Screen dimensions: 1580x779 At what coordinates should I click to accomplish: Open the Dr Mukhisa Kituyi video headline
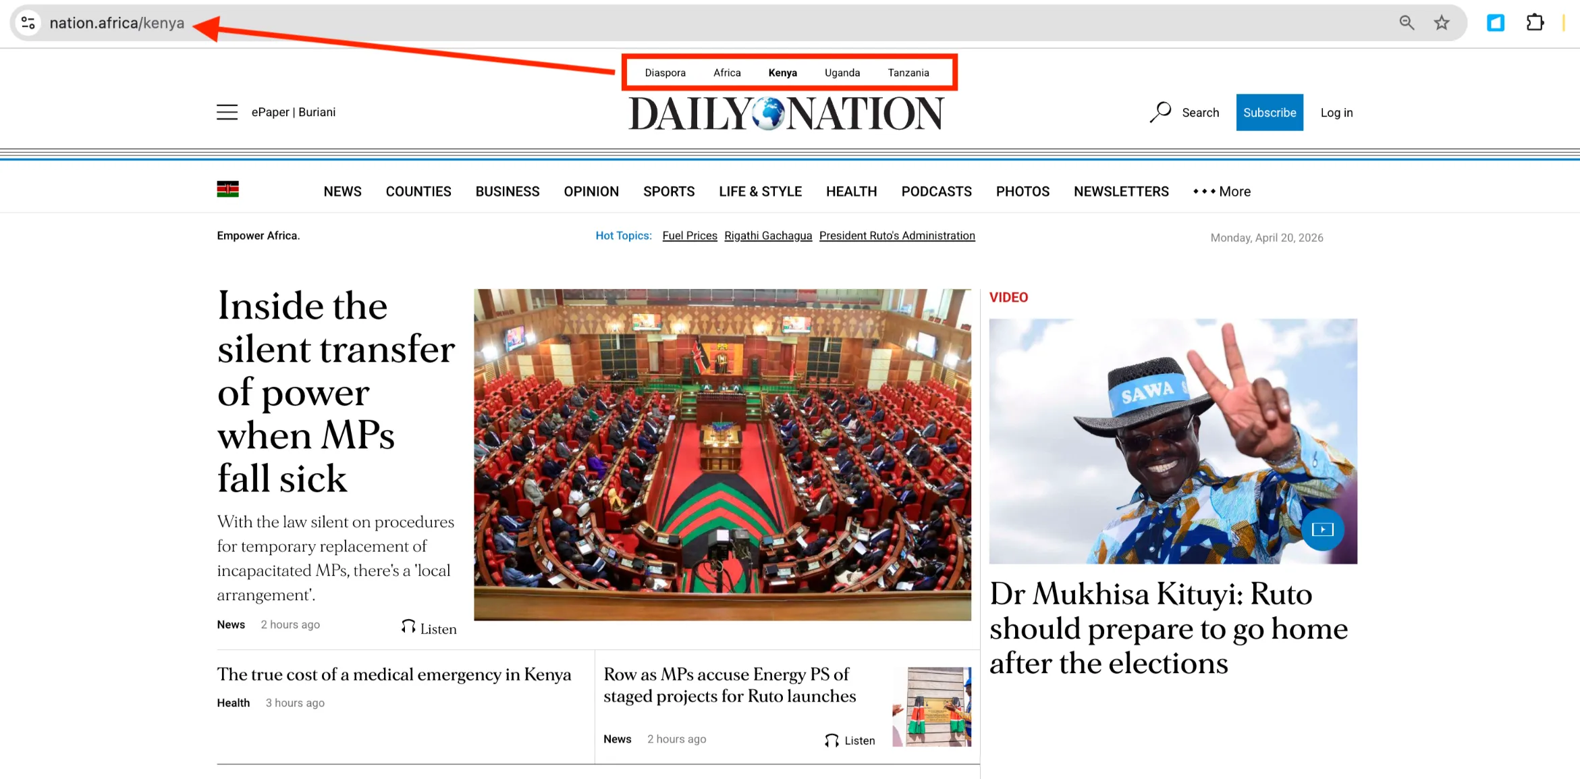click(1168, 628)
